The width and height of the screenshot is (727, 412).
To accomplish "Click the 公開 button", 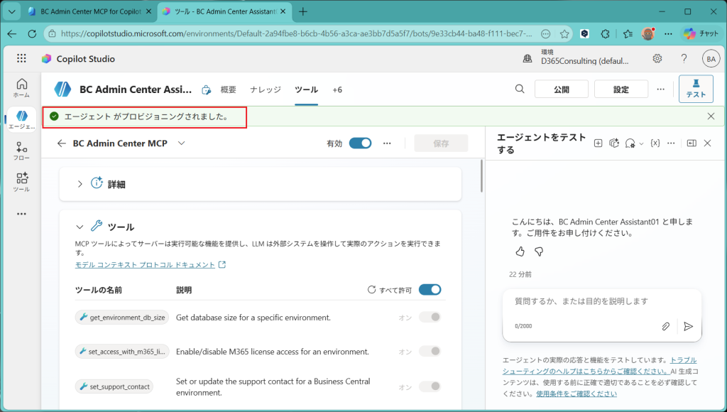I will point(562,89).
